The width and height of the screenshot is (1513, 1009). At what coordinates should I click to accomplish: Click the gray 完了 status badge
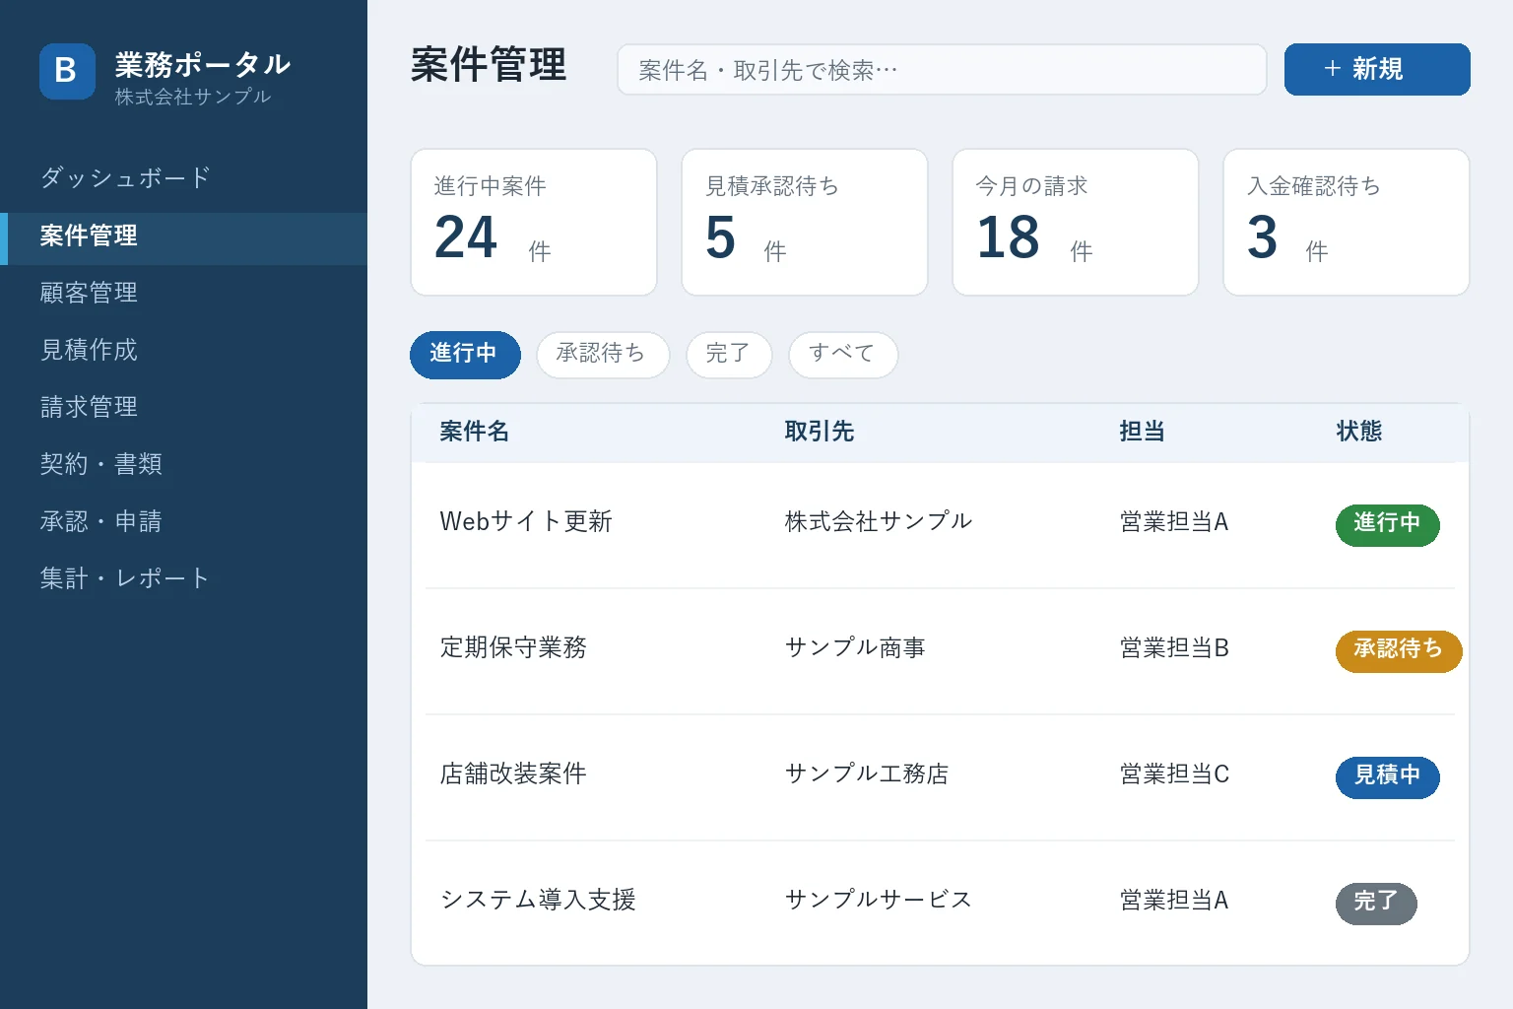[1376, 903]
